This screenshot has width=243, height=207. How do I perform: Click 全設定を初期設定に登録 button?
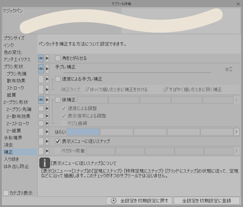coord(207,201)
